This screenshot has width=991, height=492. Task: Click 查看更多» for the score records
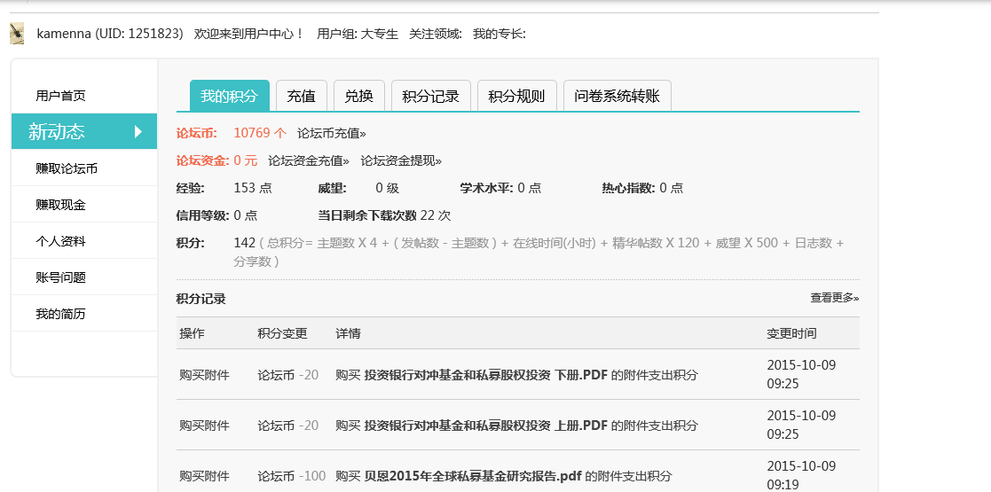click(835, 298)
